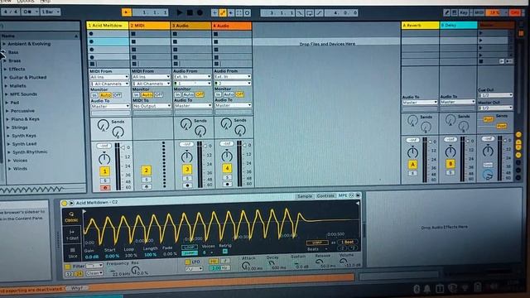
Task: Select the 3 Audio track header
Action: click(191, 26)
